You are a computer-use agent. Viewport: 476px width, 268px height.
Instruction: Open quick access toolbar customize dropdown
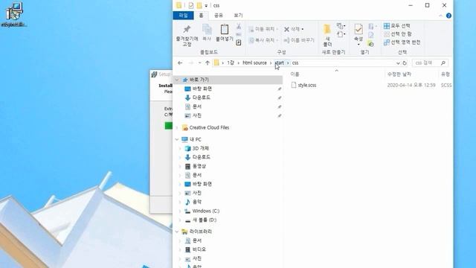coord(206,5)
